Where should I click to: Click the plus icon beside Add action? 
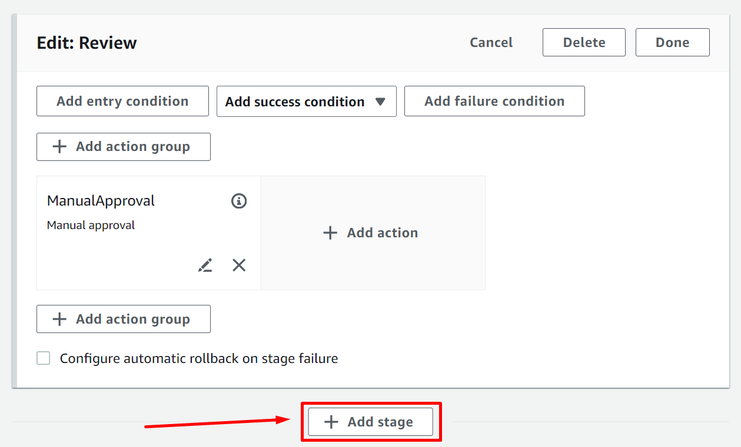[330, 233]
